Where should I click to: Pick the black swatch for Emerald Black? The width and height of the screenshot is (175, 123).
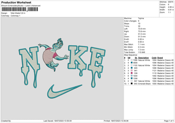click(x=132, y=84)
